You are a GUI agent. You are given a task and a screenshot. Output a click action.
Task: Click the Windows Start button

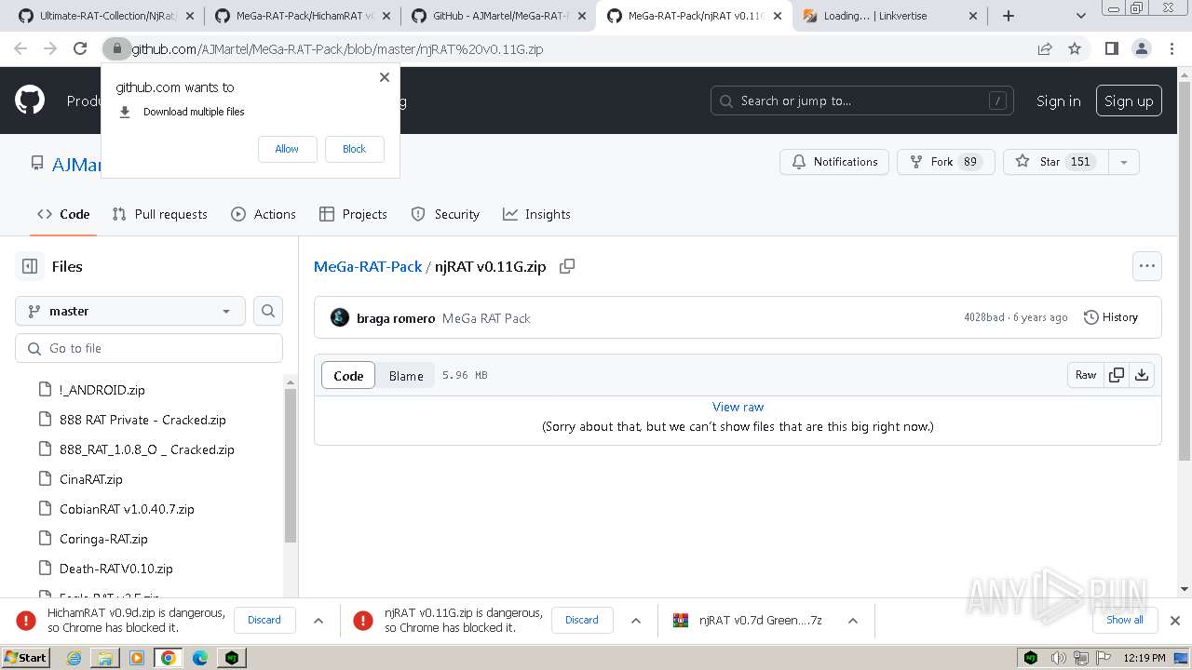26,658
